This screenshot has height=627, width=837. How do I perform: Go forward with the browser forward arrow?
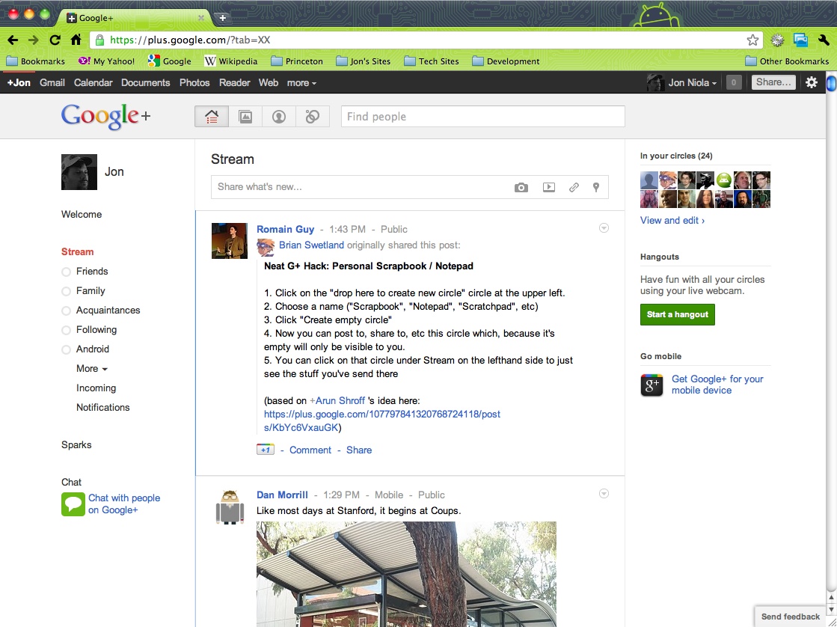(33, 40)
